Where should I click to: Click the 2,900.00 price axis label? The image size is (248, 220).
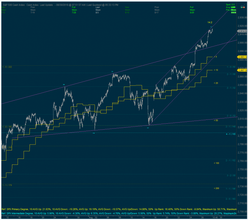pyautogui.click(x=242, y=43)
